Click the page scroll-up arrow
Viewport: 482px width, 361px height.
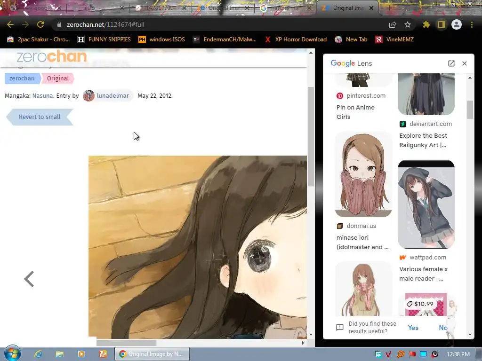(x=311, y=53)
